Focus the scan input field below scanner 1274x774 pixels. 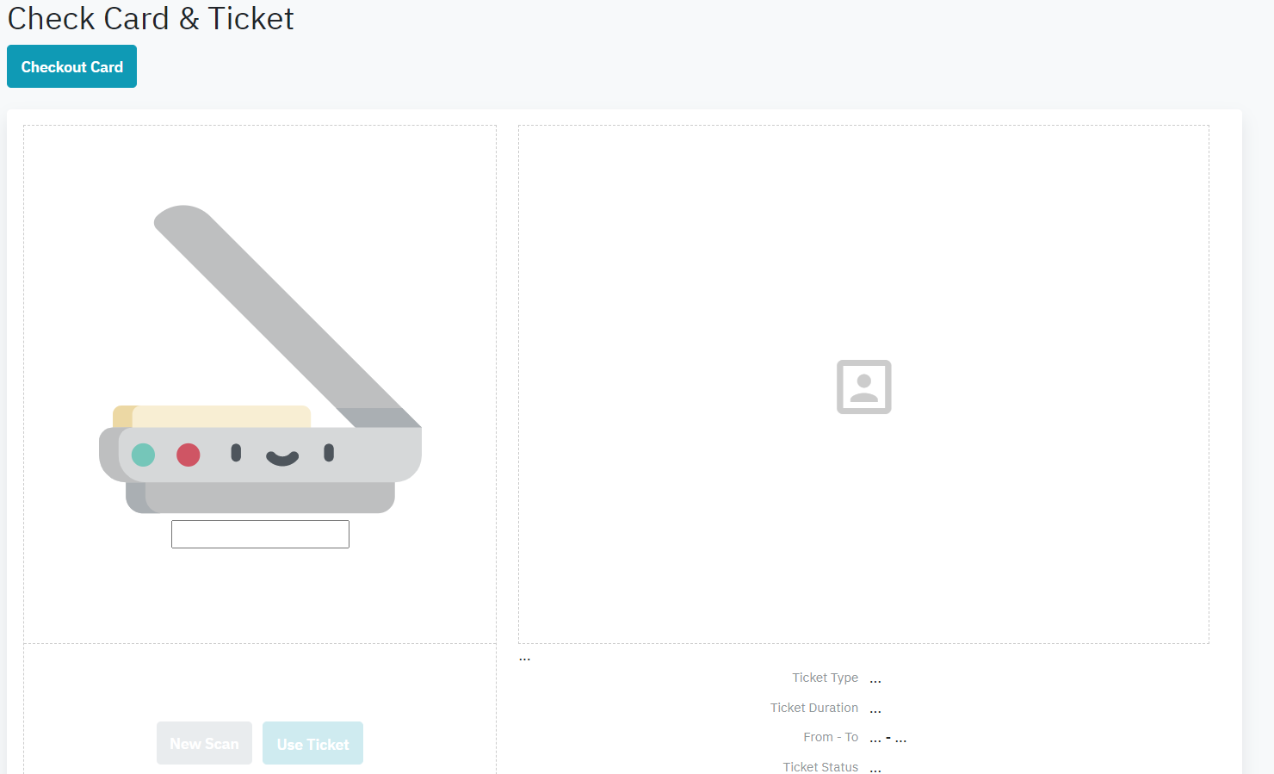point(260,534)
